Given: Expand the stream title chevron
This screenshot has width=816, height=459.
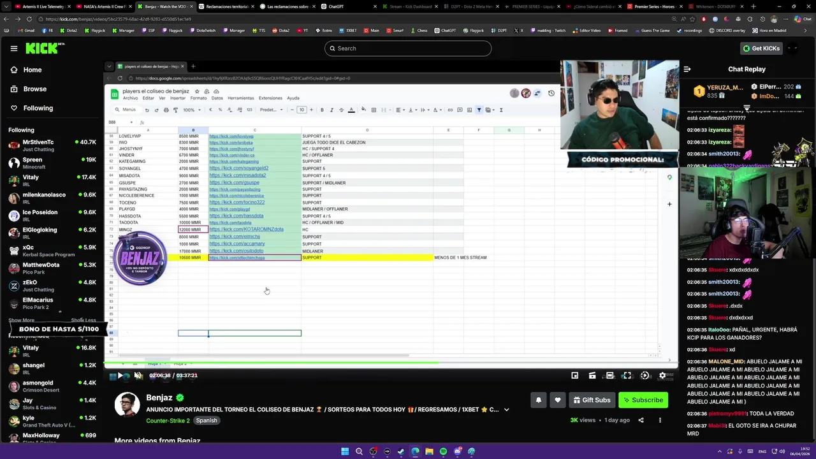Looking at the screenshot, I should point(507,410).
